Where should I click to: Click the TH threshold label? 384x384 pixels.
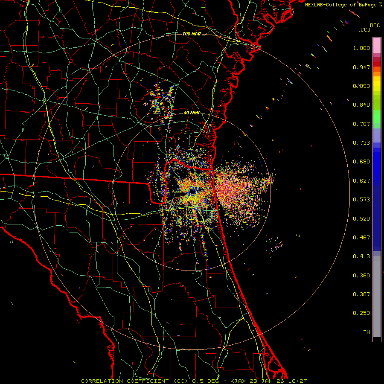[x=367, y=332]
